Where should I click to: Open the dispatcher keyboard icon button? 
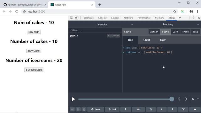point(138,109)
